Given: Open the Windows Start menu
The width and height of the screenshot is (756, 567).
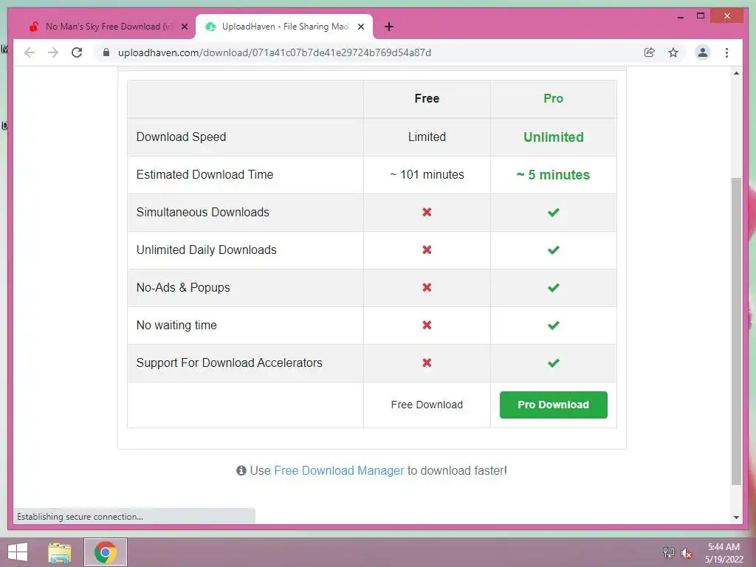Looking at the screenshot, I should (x=18, y=552).
